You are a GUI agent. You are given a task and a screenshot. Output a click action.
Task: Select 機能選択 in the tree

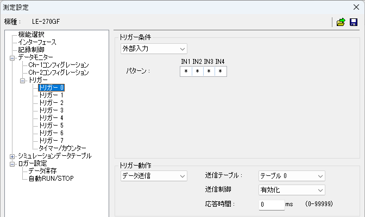click(32, 35)
